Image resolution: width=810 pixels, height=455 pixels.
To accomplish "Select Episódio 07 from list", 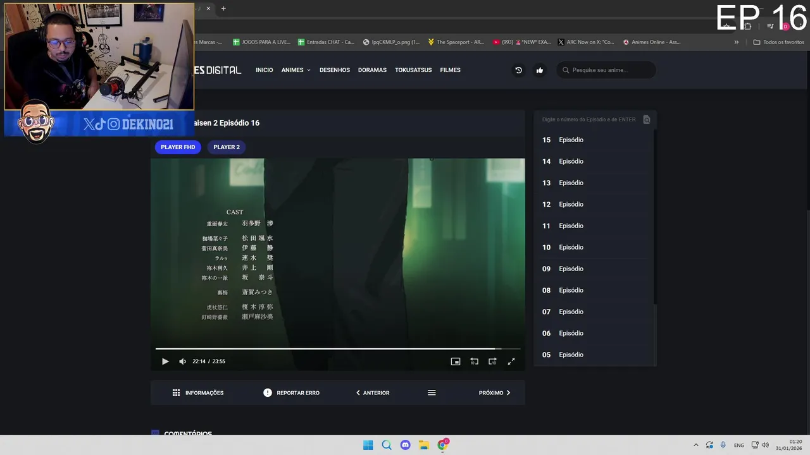I will pos(594,312).
